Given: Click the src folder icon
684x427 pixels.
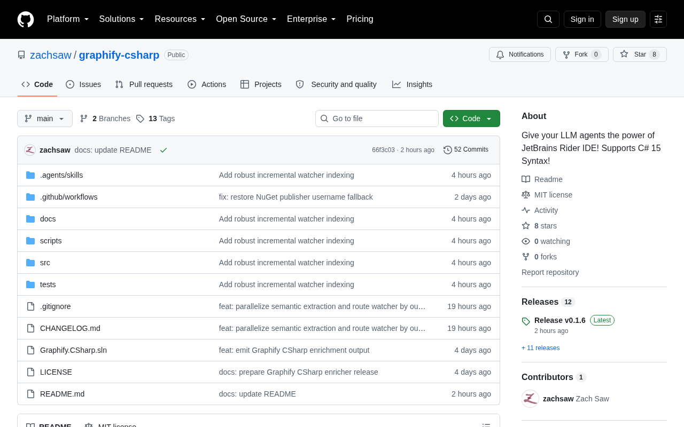Looking at the screenshot, I should point(30,263).
